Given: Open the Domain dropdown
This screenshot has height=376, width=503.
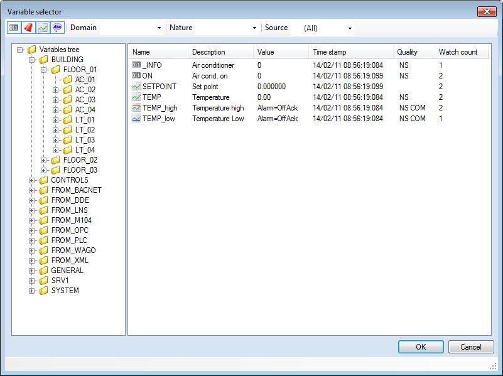Looking at the screenshot, I should click(131, 28).
